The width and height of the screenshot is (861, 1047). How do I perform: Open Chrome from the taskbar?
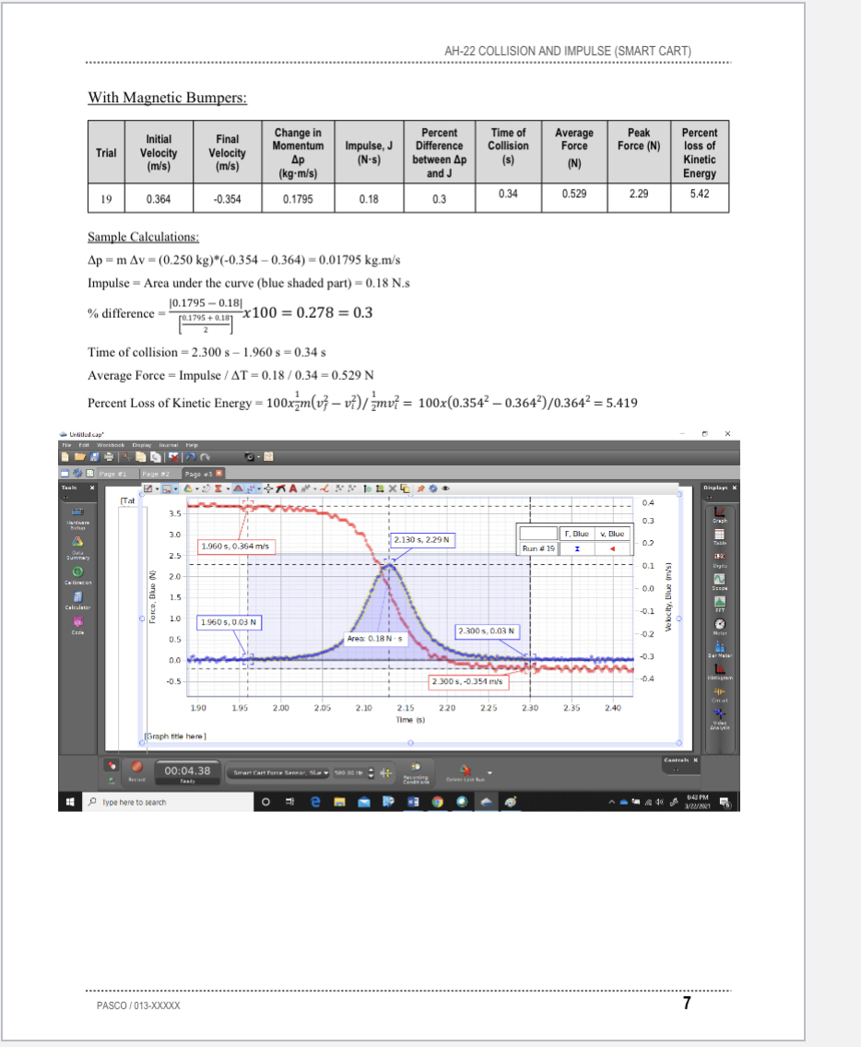tap(438, 802)
